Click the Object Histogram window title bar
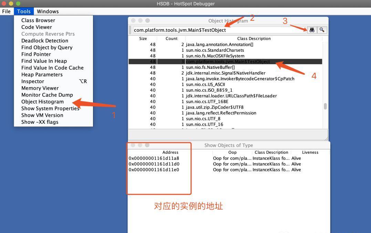Viewport: 371px width, 233px height. coord(228,21)
